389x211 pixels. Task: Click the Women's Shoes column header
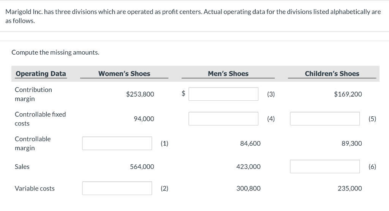click(124, 74)
